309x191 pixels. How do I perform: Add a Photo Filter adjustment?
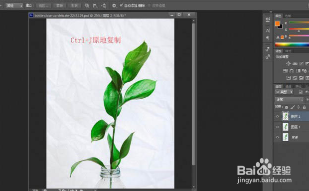click(305, 71)
